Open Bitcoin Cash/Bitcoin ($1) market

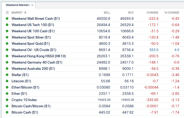[31, 106]
